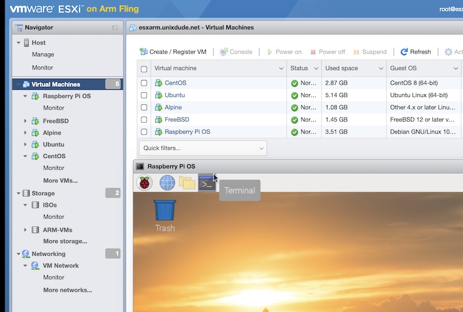Click the VM Network icon in Navigator

click(x=35, y=265)
